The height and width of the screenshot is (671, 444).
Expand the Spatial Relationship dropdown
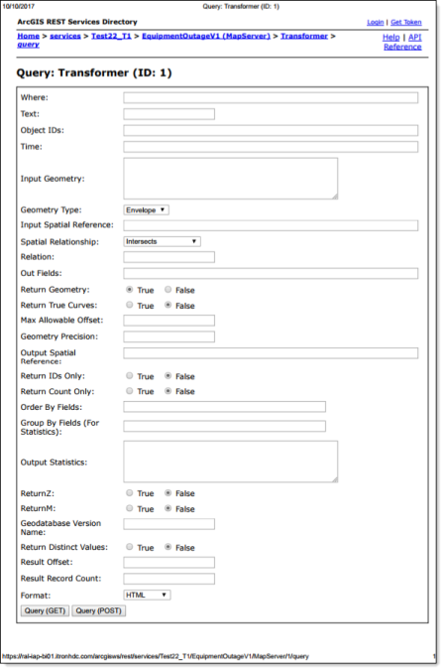[x=162, y=242]
